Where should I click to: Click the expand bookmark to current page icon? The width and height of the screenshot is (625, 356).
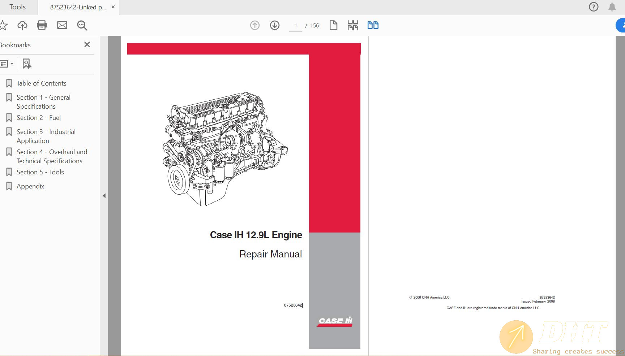tap(26, 64)
